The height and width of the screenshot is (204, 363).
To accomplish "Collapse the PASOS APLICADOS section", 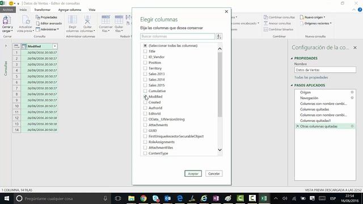I will click(292, 86).
